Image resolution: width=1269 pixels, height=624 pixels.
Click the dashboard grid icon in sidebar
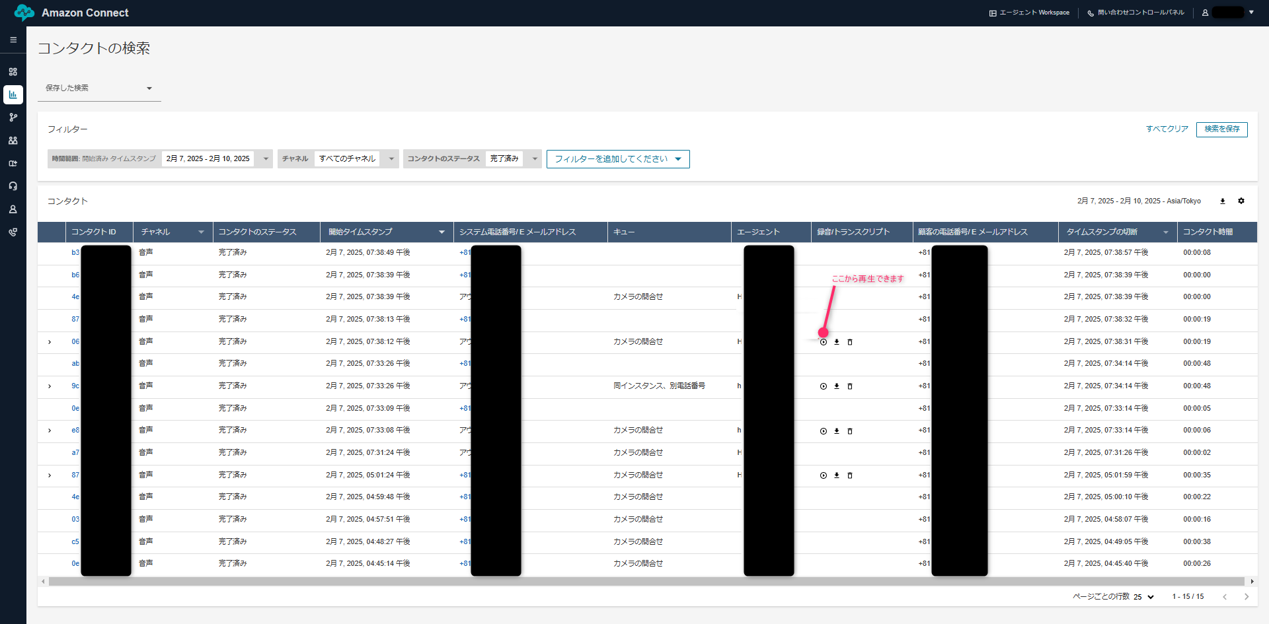point(13,71)
